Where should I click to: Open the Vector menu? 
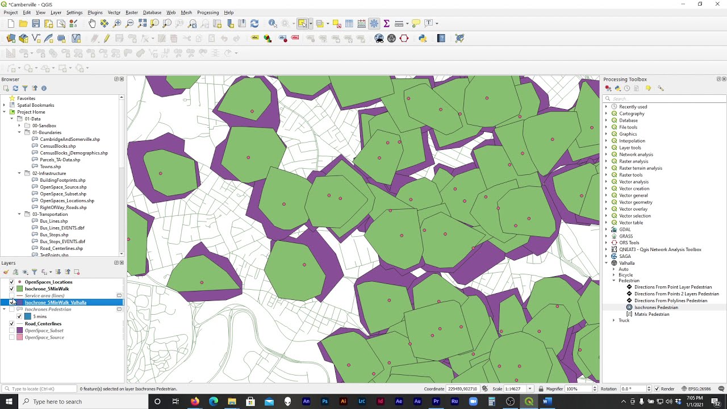[x=114, y=12]
